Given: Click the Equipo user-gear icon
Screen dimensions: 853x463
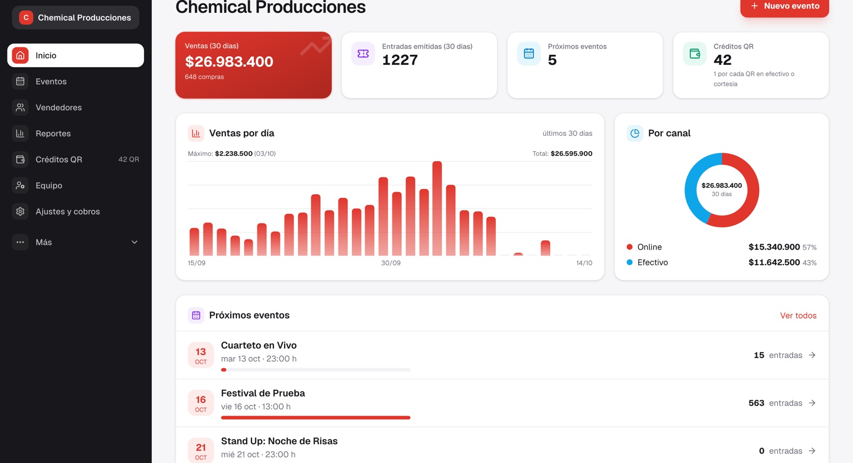Looking at the screenshot, I should [x=20, y=186].
